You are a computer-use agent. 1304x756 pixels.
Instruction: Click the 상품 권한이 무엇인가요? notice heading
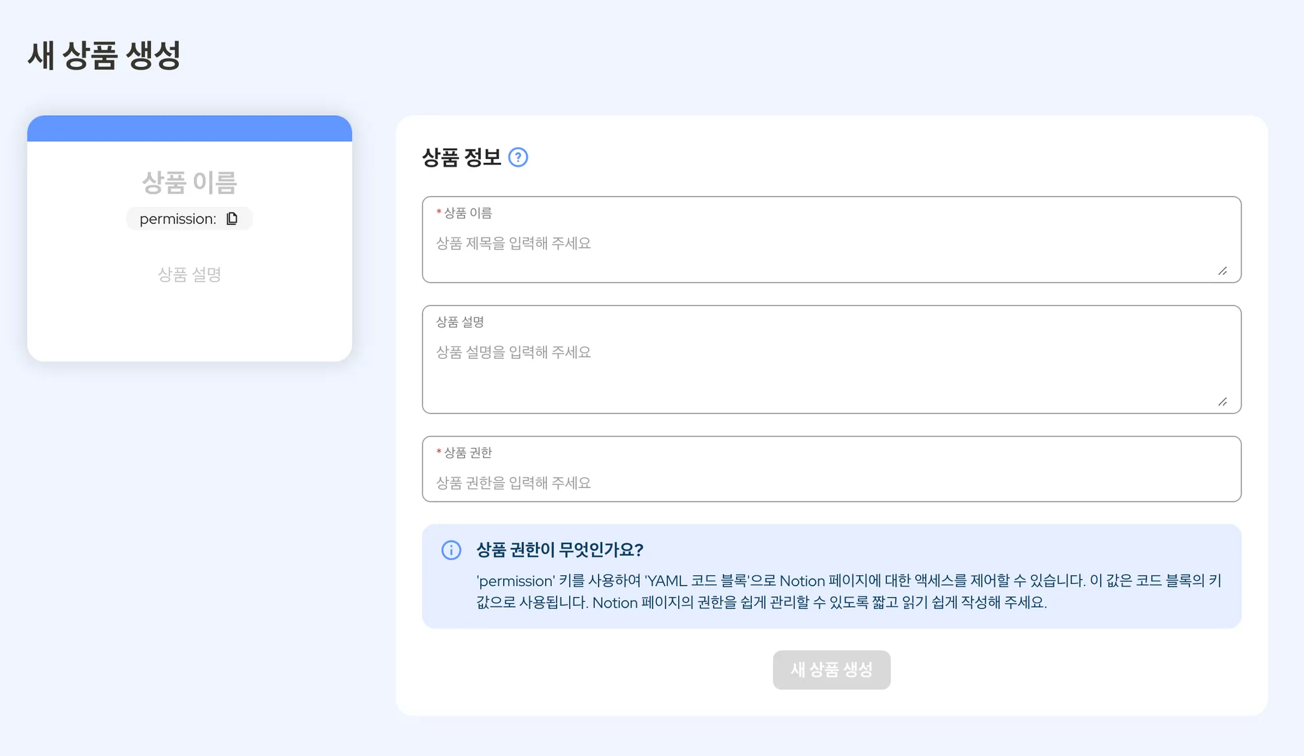[560, 550]
